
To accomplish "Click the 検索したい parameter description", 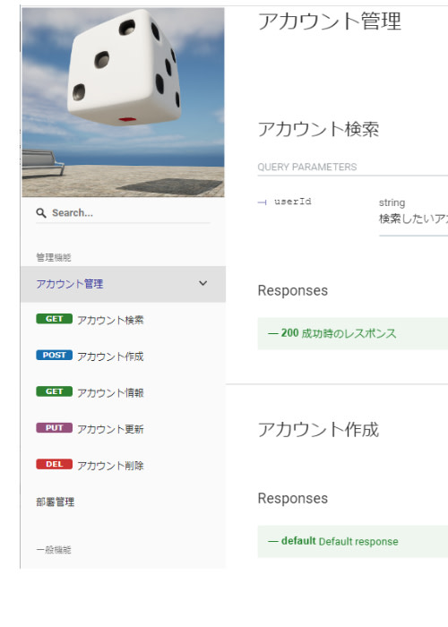I will pos(413,219).
